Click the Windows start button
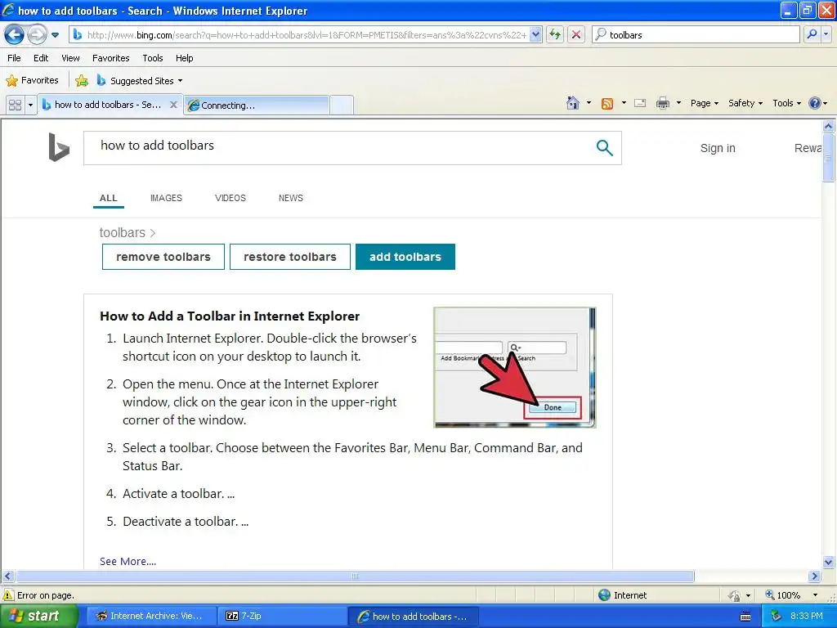The height and width of the screenshot is (628, 837). 39,616
